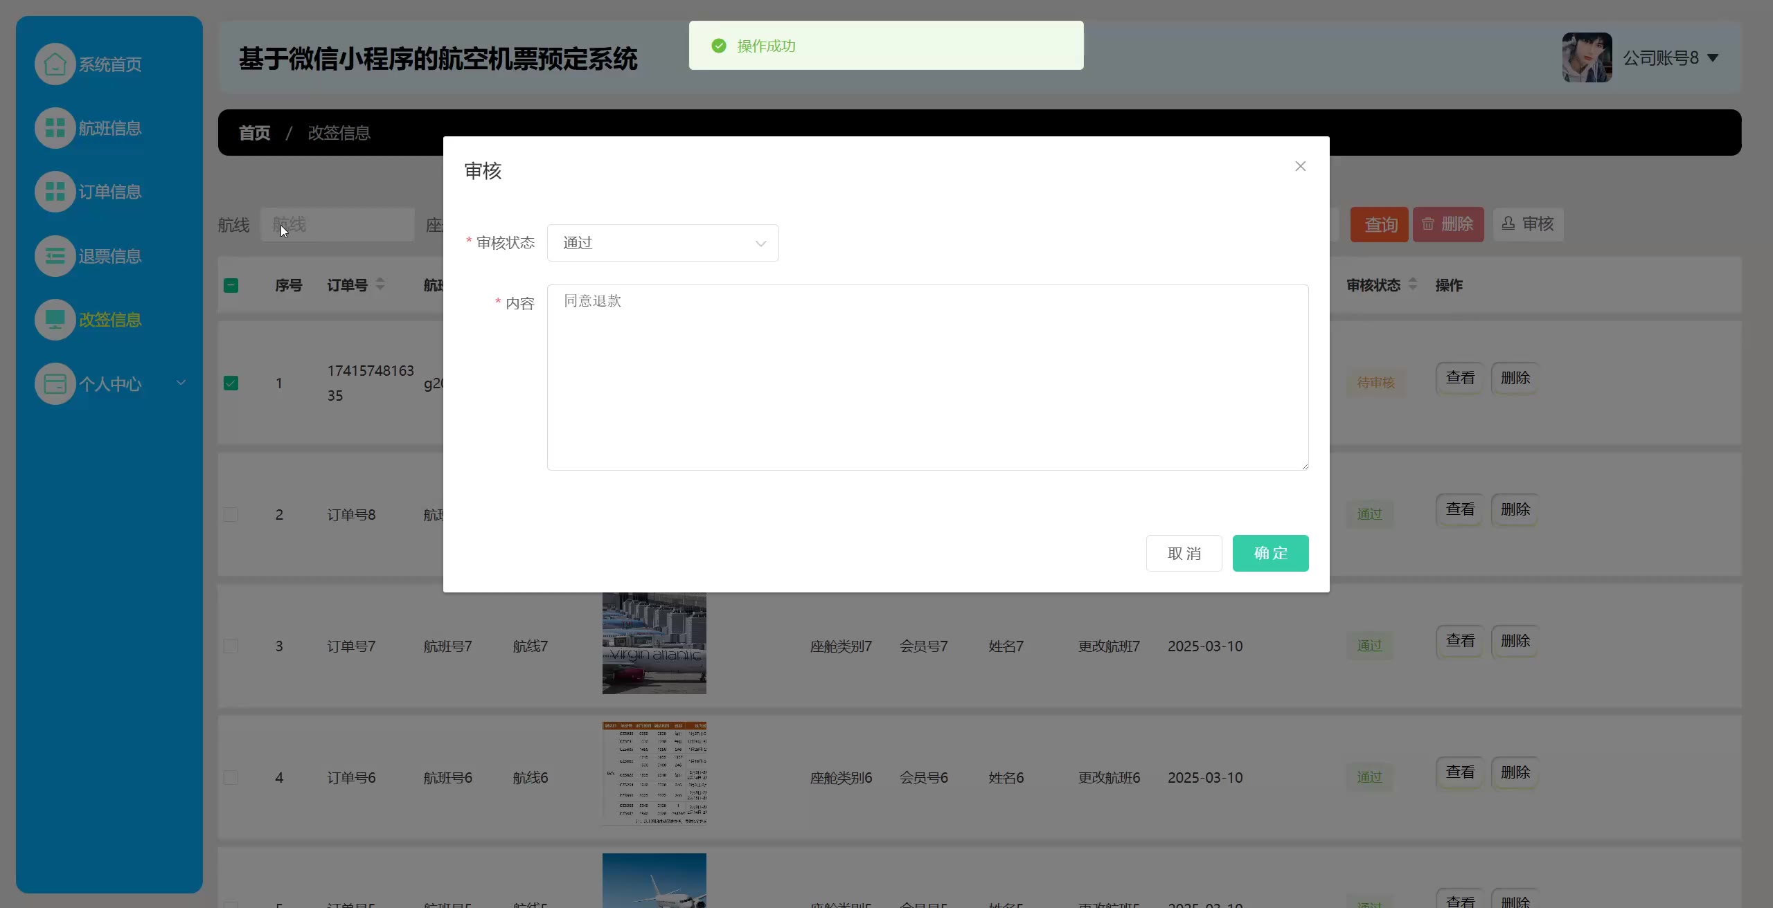The image size is (1773, 908).
Task: Open the 审核状态 dropdown showing 通过
Action: point(662,243)
